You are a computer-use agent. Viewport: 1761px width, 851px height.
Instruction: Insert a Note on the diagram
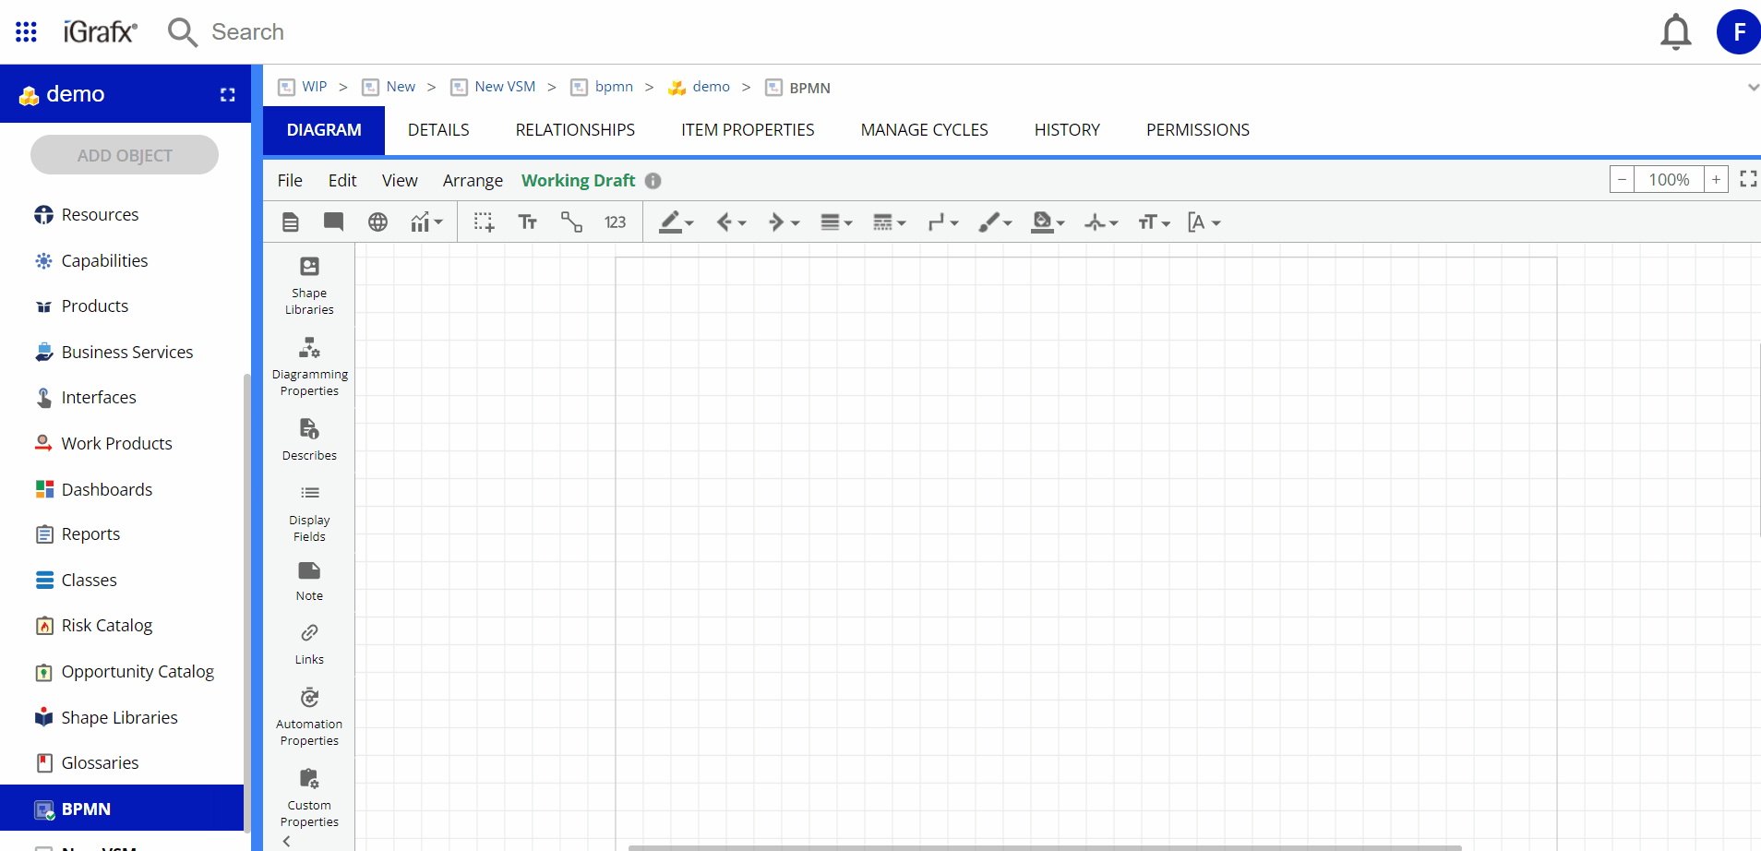(308, 580)
